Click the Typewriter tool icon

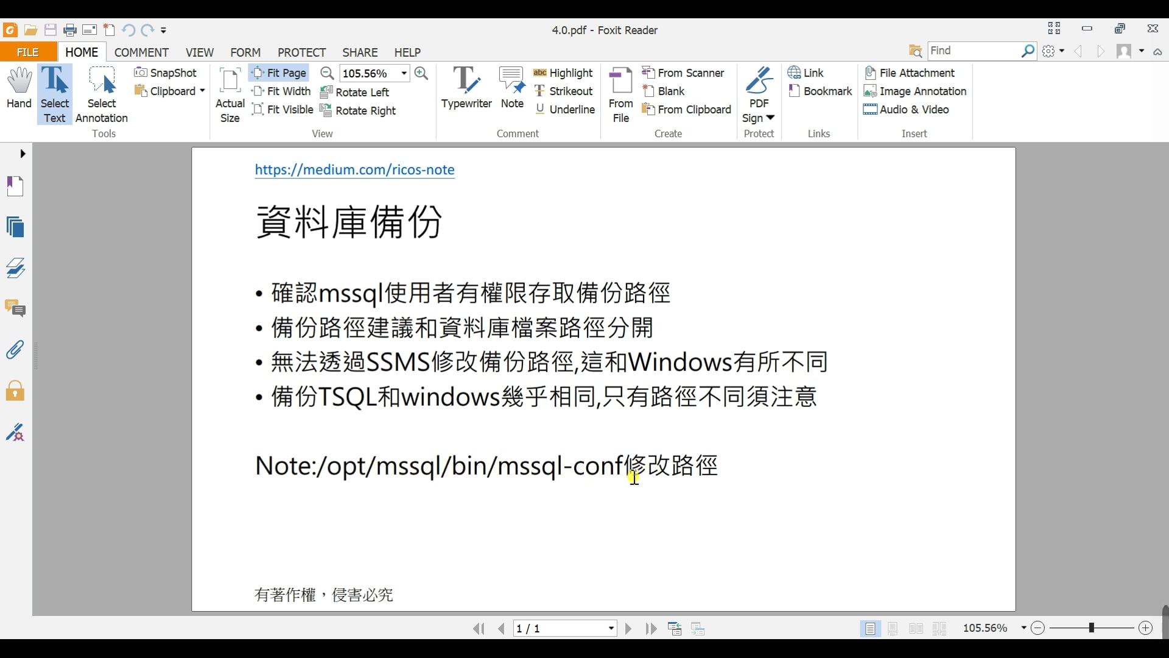point(466,81)
